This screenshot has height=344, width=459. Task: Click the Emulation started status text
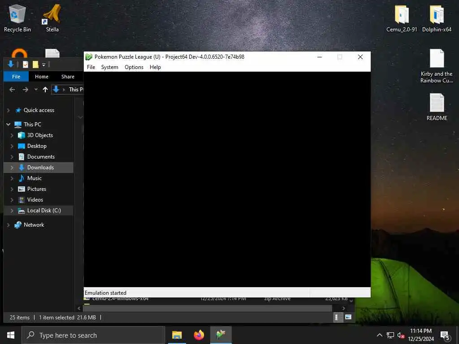(x=105, y=293)
